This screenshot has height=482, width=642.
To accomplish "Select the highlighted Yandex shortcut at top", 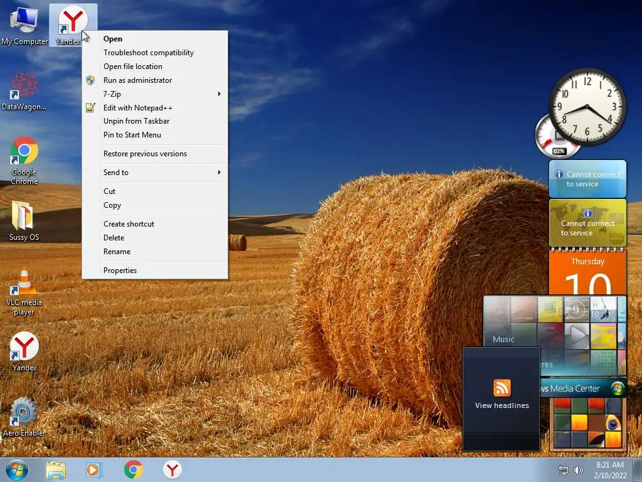I will tap(73, 24).
